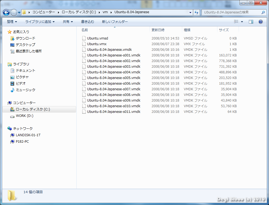The height and width of the screenshot is (205, 269).
Task: Expand the arrow after コンピューター breadcrumb
Action: [58, 12]
